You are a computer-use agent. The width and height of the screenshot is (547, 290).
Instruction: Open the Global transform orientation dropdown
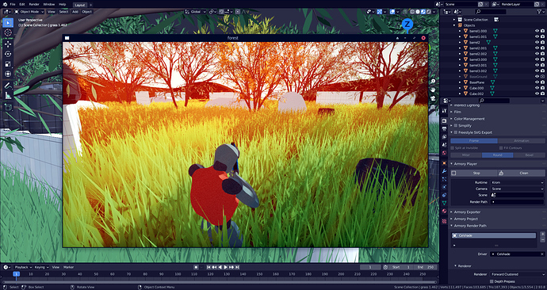tap(196, 12)
